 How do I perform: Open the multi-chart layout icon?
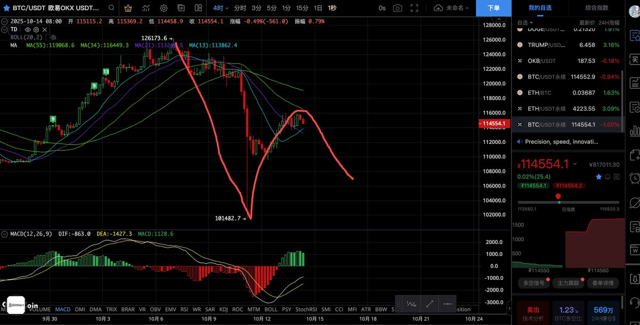click(x=198, y=9)
